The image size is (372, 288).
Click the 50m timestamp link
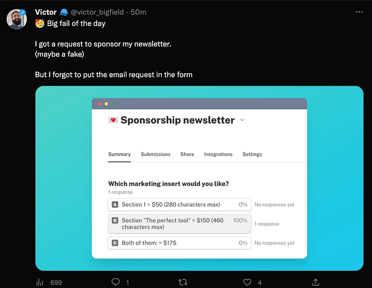coord(138,12)
